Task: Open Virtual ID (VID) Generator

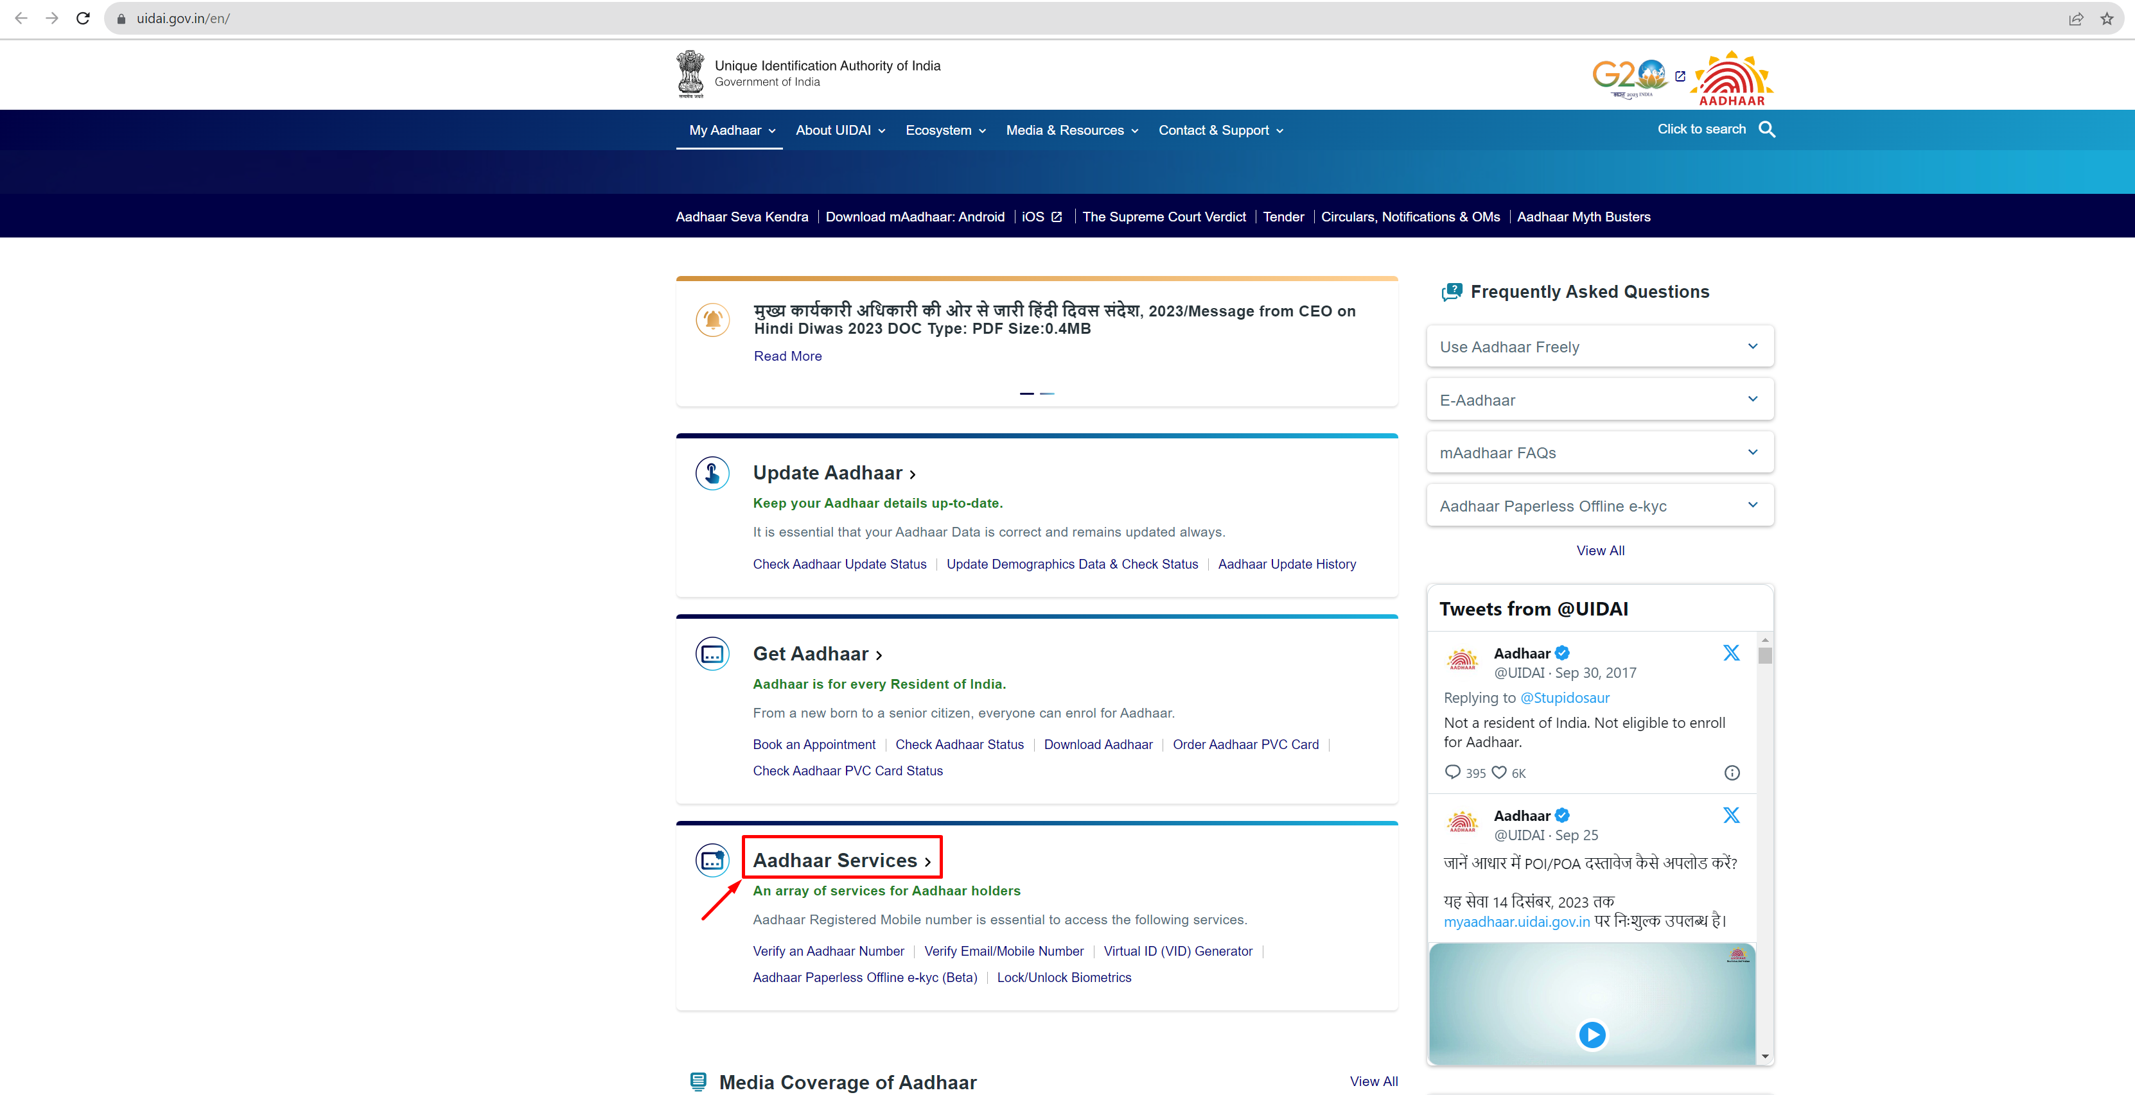Action: [x=1178, y=951]
